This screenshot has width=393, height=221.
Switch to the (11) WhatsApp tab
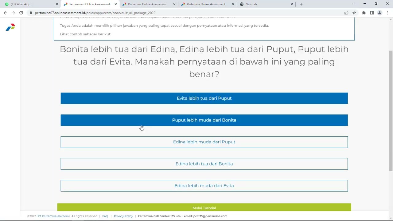point(31,4)
